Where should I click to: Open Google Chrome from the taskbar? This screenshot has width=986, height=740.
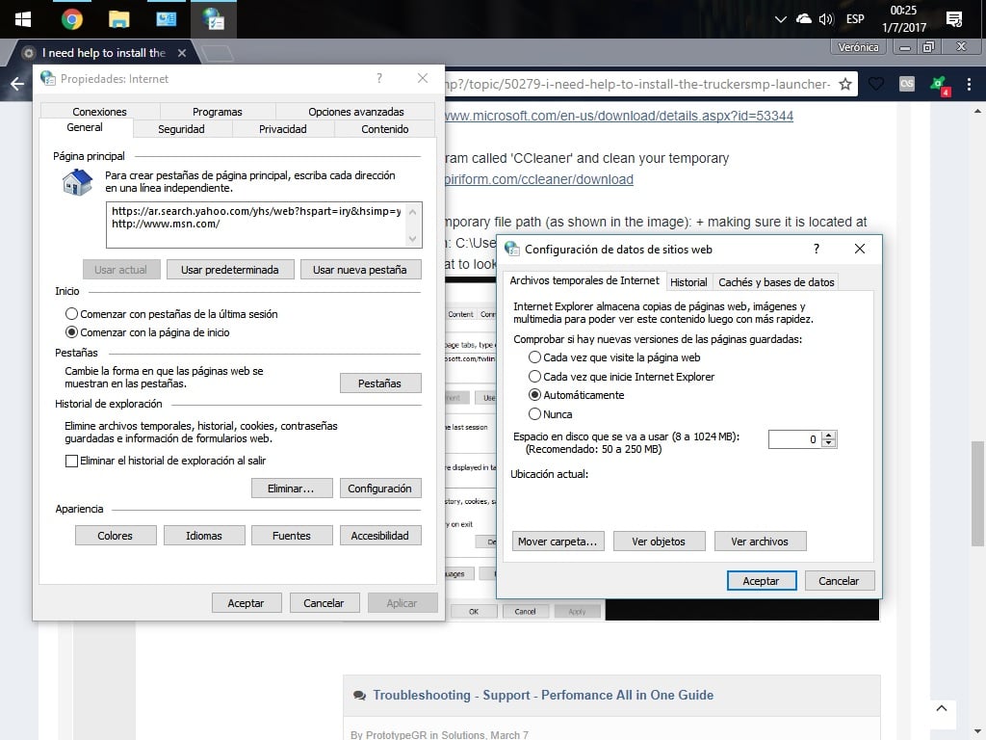point(72,18)
